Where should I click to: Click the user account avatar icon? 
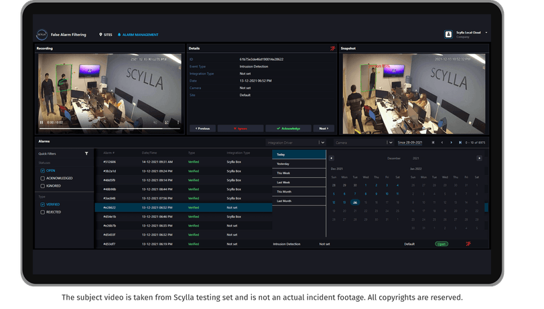click(448, 34)
